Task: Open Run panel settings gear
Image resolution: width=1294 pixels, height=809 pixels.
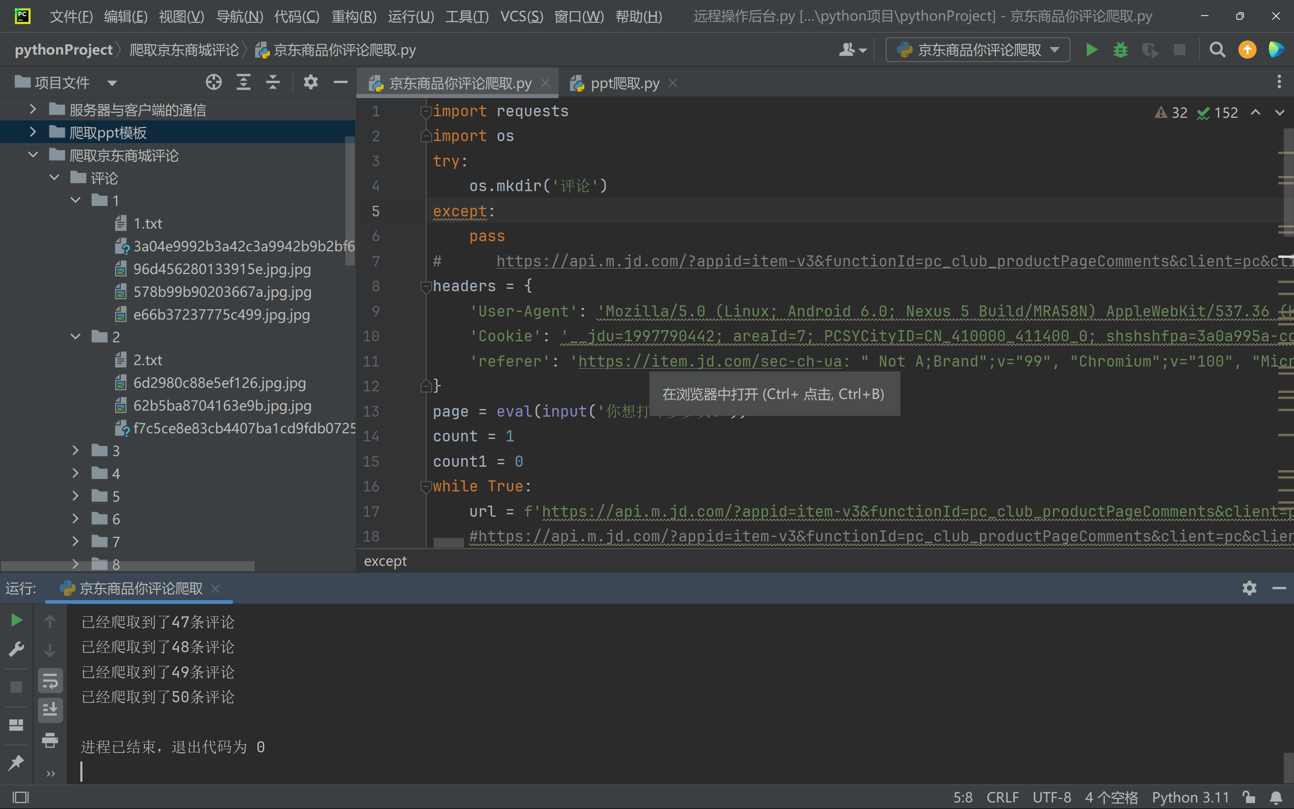Action: click(x=1249, y=588)
